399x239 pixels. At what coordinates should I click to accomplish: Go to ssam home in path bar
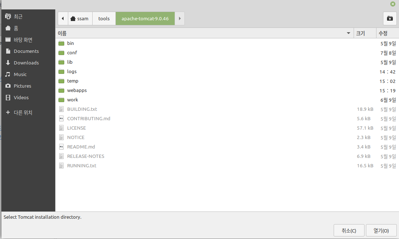tap(80, 18)
